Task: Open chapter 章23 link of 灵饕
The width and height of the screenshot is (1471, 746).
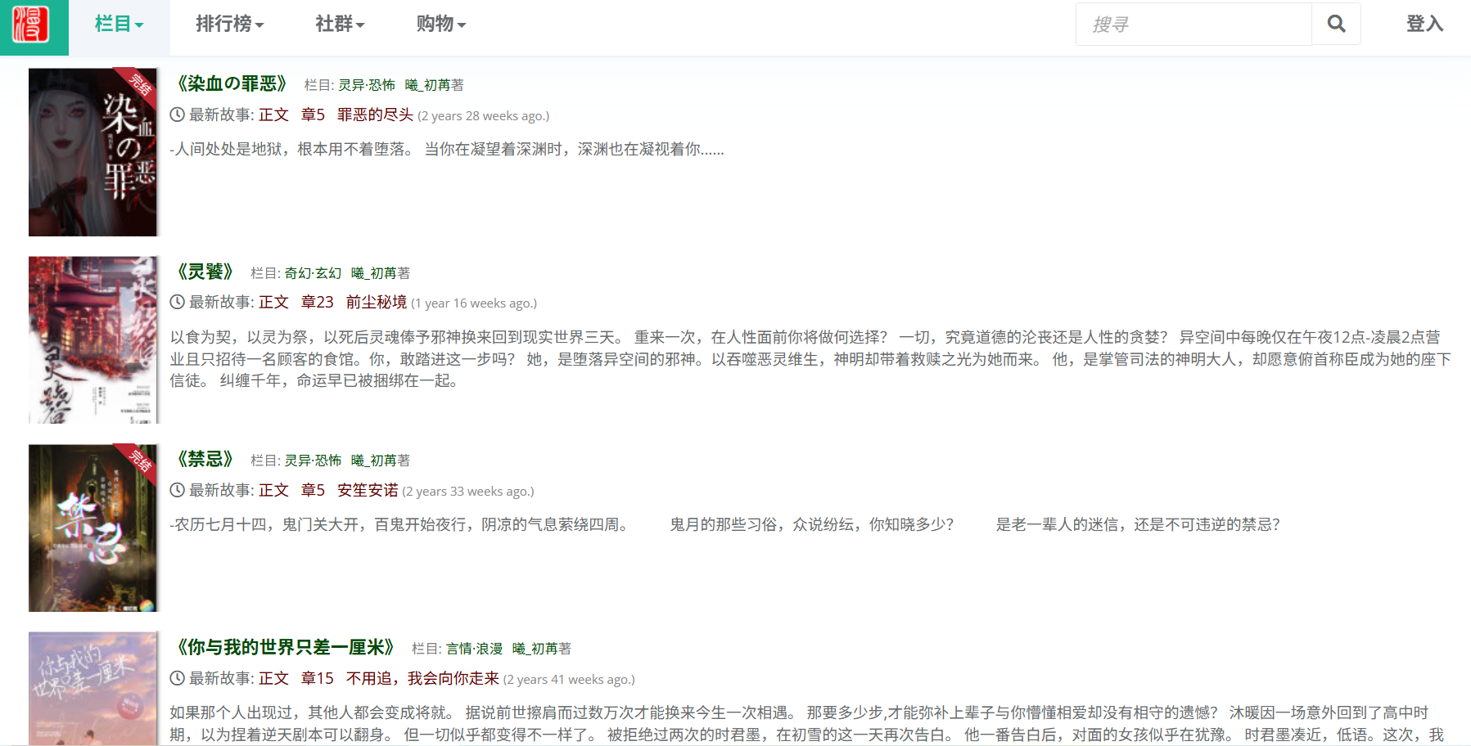Action: click(x=317, y=302)
